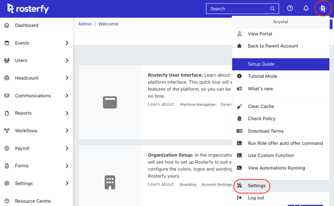
Task: Click the help question mark icon
Action: pos(290,9)
